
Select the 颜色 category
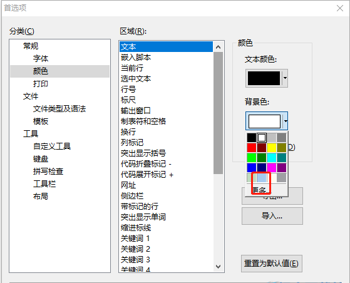click(41, 71)
